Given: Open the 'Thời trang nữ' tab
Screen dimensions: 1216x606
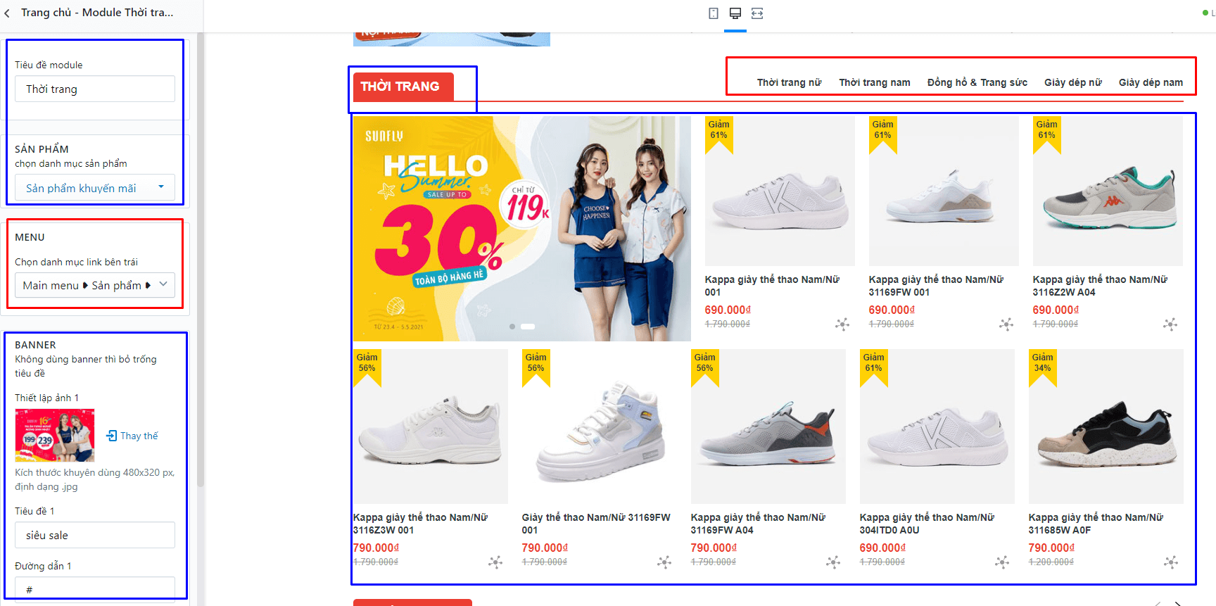Looking at the screenshot, I should click(789, 82).
